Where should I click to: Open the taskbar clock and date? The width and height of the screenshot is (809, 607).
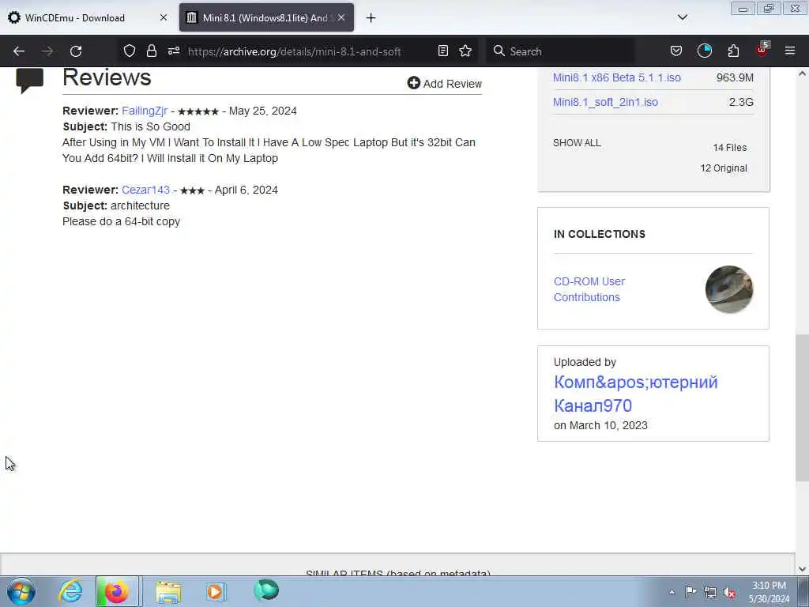tap(769, 592)
